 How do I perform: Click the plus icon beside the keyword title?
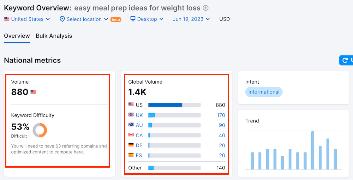(x=206, y=8)
